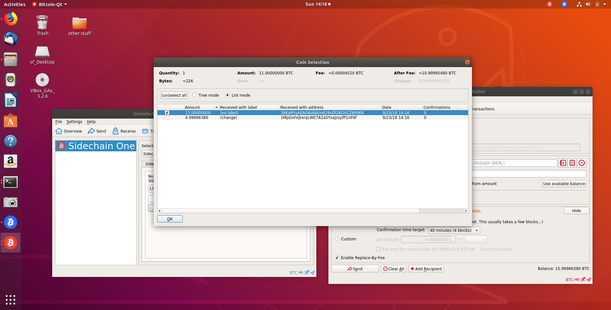Click the Clear All button
611x310 pixels.
click(x=394, y=269)
